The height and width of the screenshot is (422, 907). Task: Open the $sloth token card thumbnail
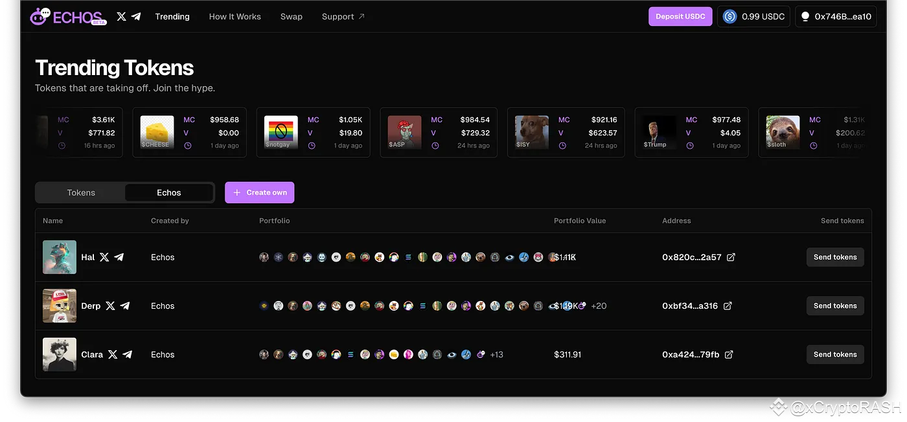(x=783, y=132)
